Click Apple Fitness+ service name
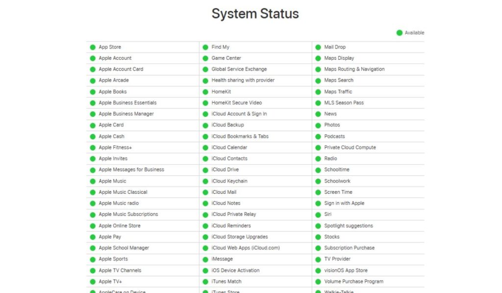The width and height of the screenshot is (502, 293). pos(115,147)
